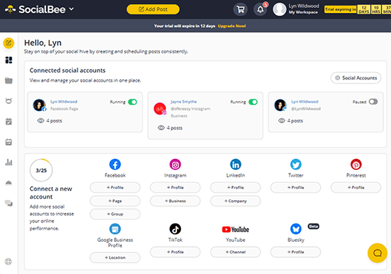This screenshot has height=274, width=391.
Task: Toggle the Jayne Smythe Instagram Running switch
Action: [x=253, y=102]
